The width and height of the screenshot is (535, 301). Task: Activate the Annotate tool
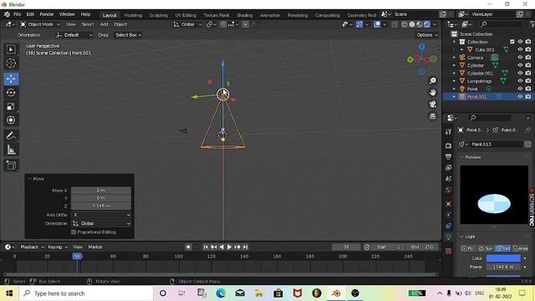coord(11,135)
